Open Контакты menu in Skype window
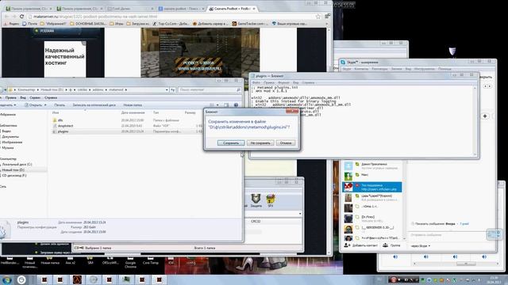 coord(361,69)
